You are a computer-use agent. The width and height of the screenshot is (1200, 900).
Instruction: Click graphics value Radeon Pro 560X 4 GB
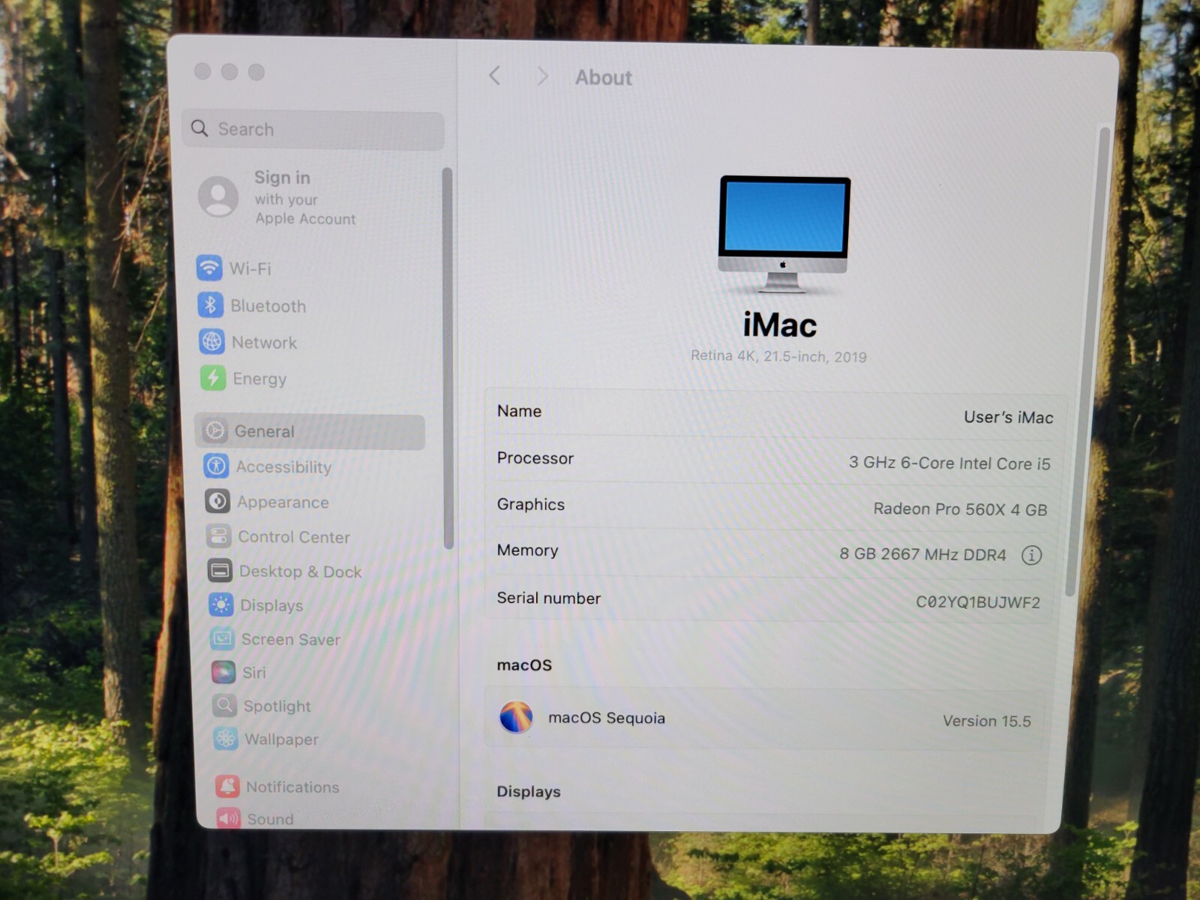click(960, 509)
